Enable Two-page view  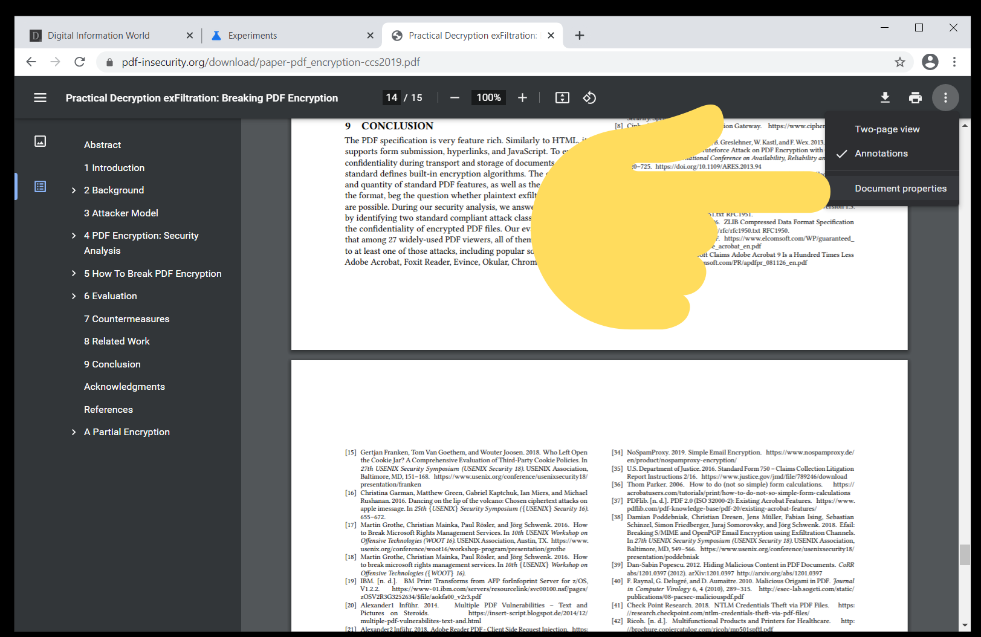pos(887,129)
